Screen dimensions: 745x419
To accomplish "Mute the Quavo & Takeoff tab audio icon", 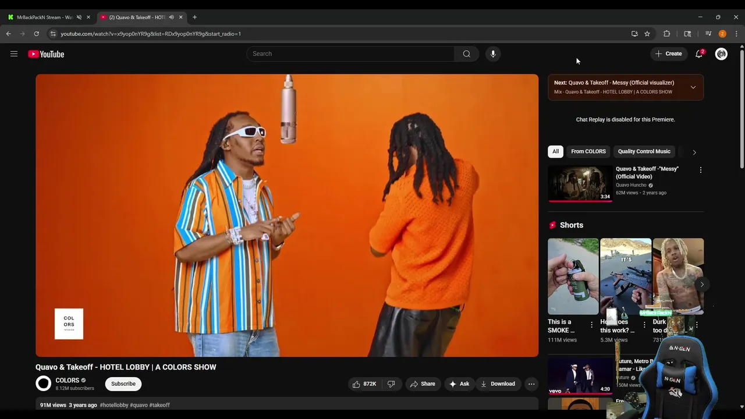I will coord(171,17).
